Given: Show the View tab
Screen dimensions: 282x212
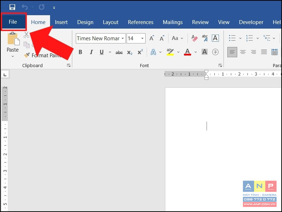Looking at the screenshot, I should (x=224, y=22).
